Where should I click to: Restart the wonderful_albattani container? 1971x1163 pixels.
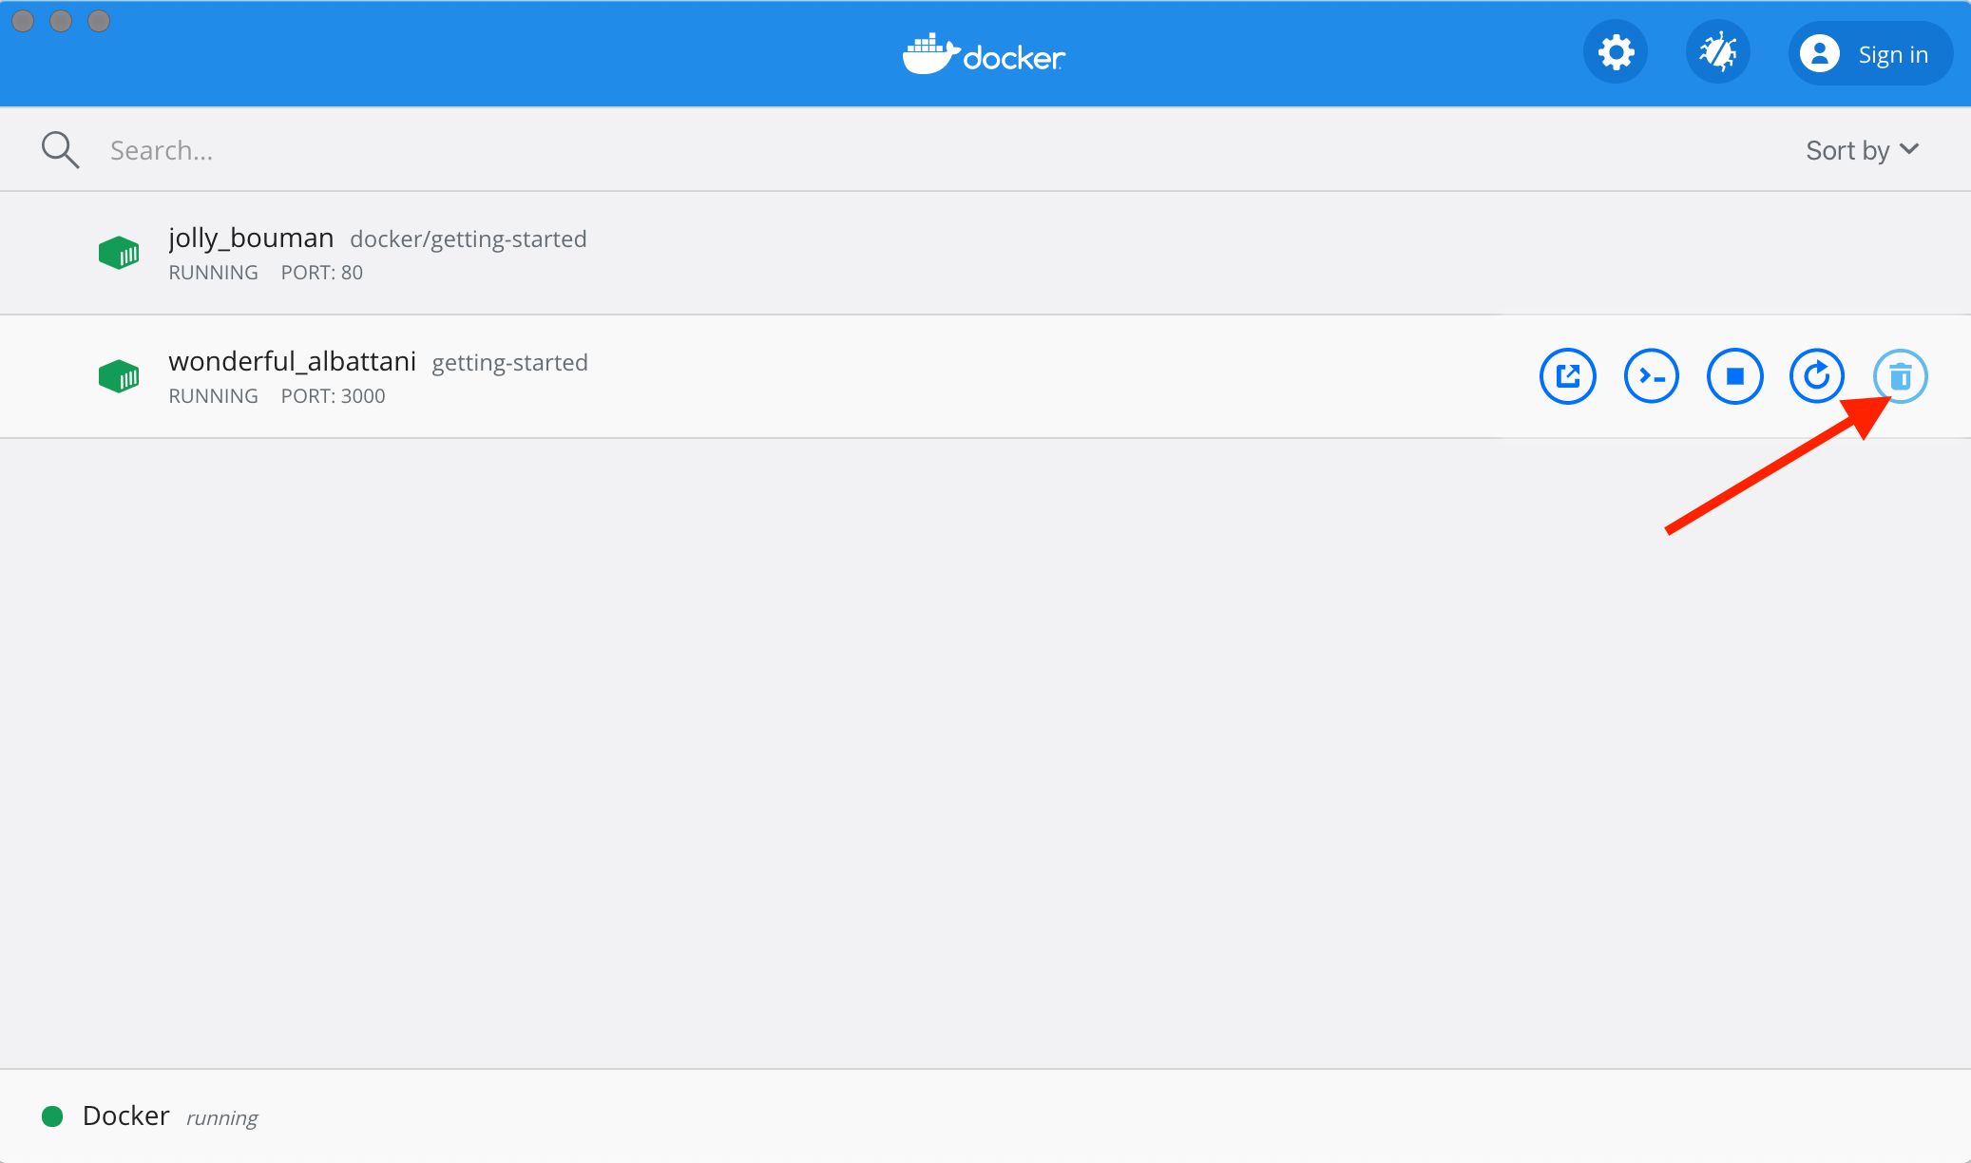[x=1817, y=376]
